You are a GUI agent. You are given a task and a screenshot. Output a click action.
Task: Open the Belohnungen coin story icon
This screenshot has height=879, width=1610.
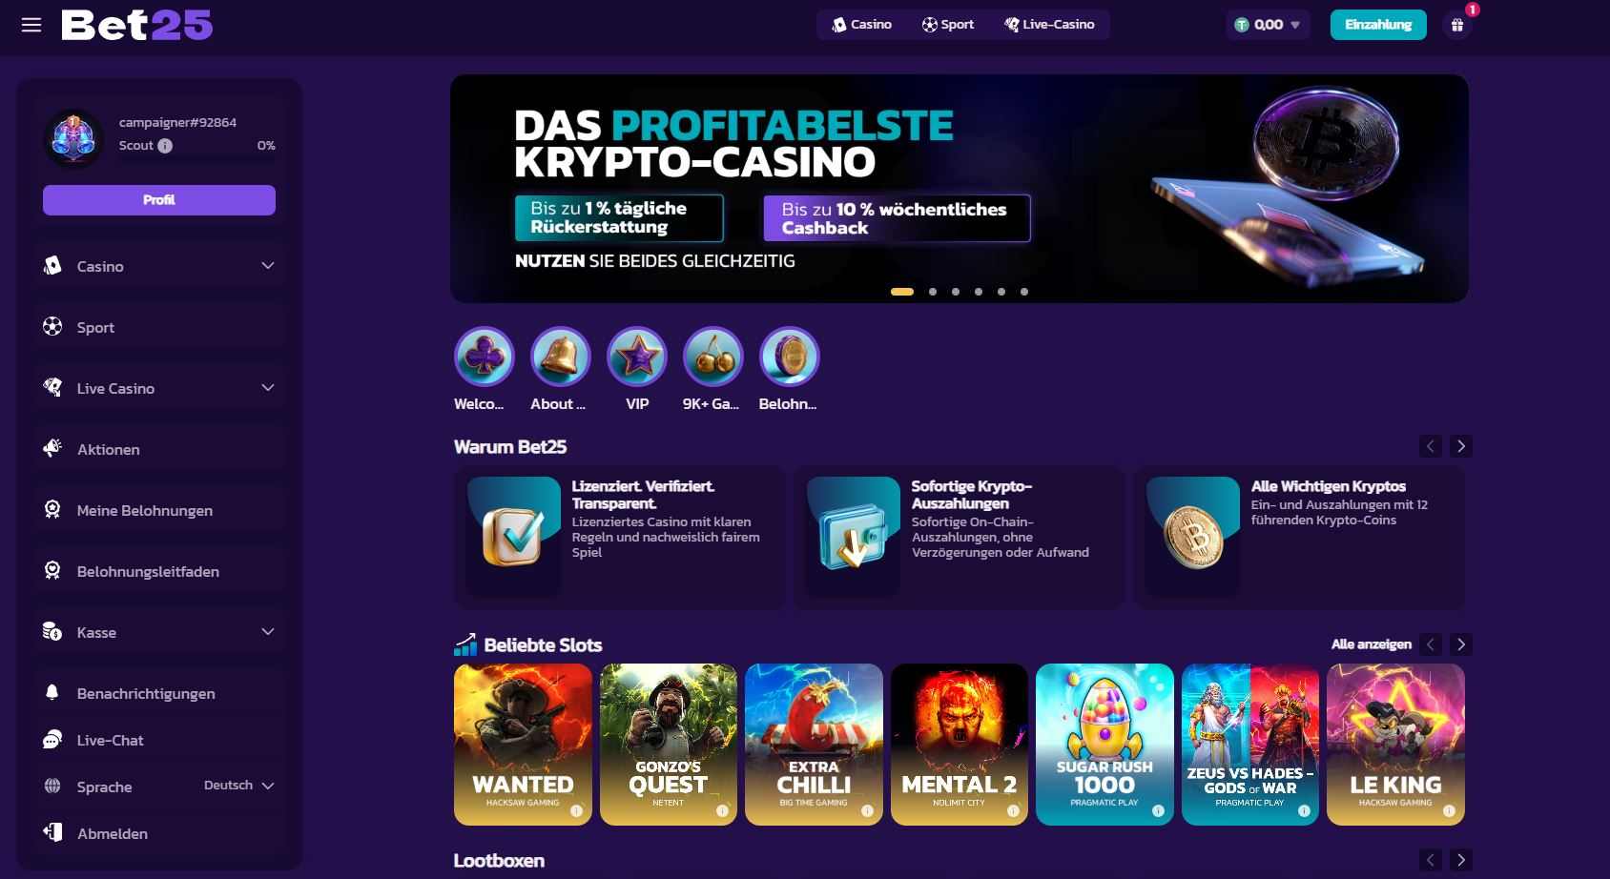[x=790, y=358]
